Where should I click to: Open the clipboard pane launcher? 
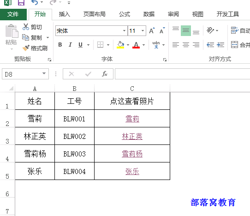(50, 60)
